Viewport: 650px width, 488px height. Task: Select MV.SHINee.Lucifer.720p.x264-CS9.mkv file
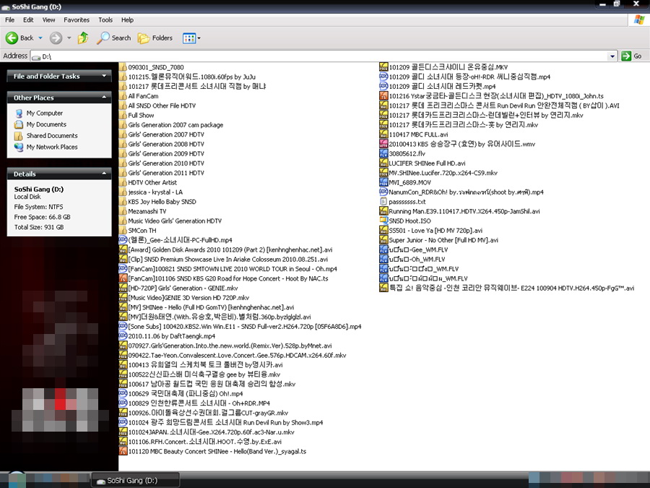(443, 173)
